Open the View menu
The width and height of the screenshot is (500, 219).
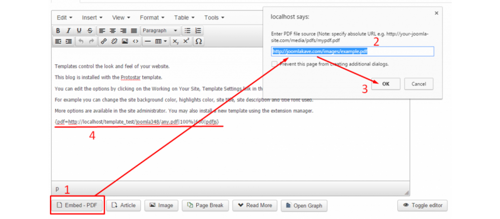coord(121,18)
